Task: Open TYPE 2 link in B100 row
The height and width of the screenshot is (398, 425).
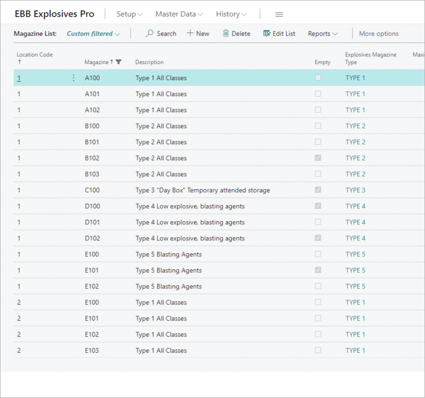Action: pyautogui.click(x=355, y=126)
